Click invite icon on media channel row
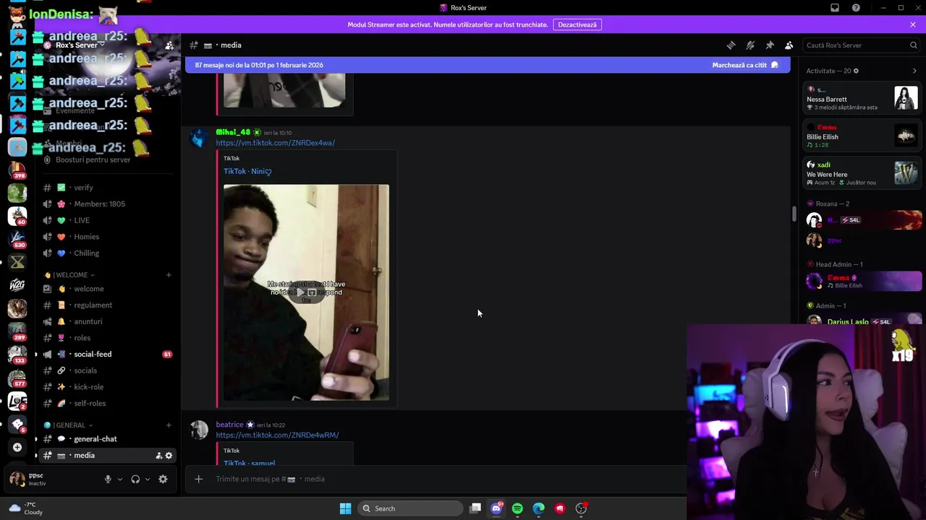 click(158, 456)
